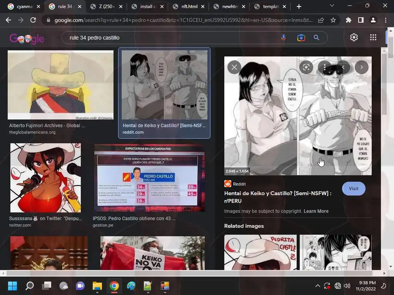Open the KEIKO NO VA flag photo

152,253
